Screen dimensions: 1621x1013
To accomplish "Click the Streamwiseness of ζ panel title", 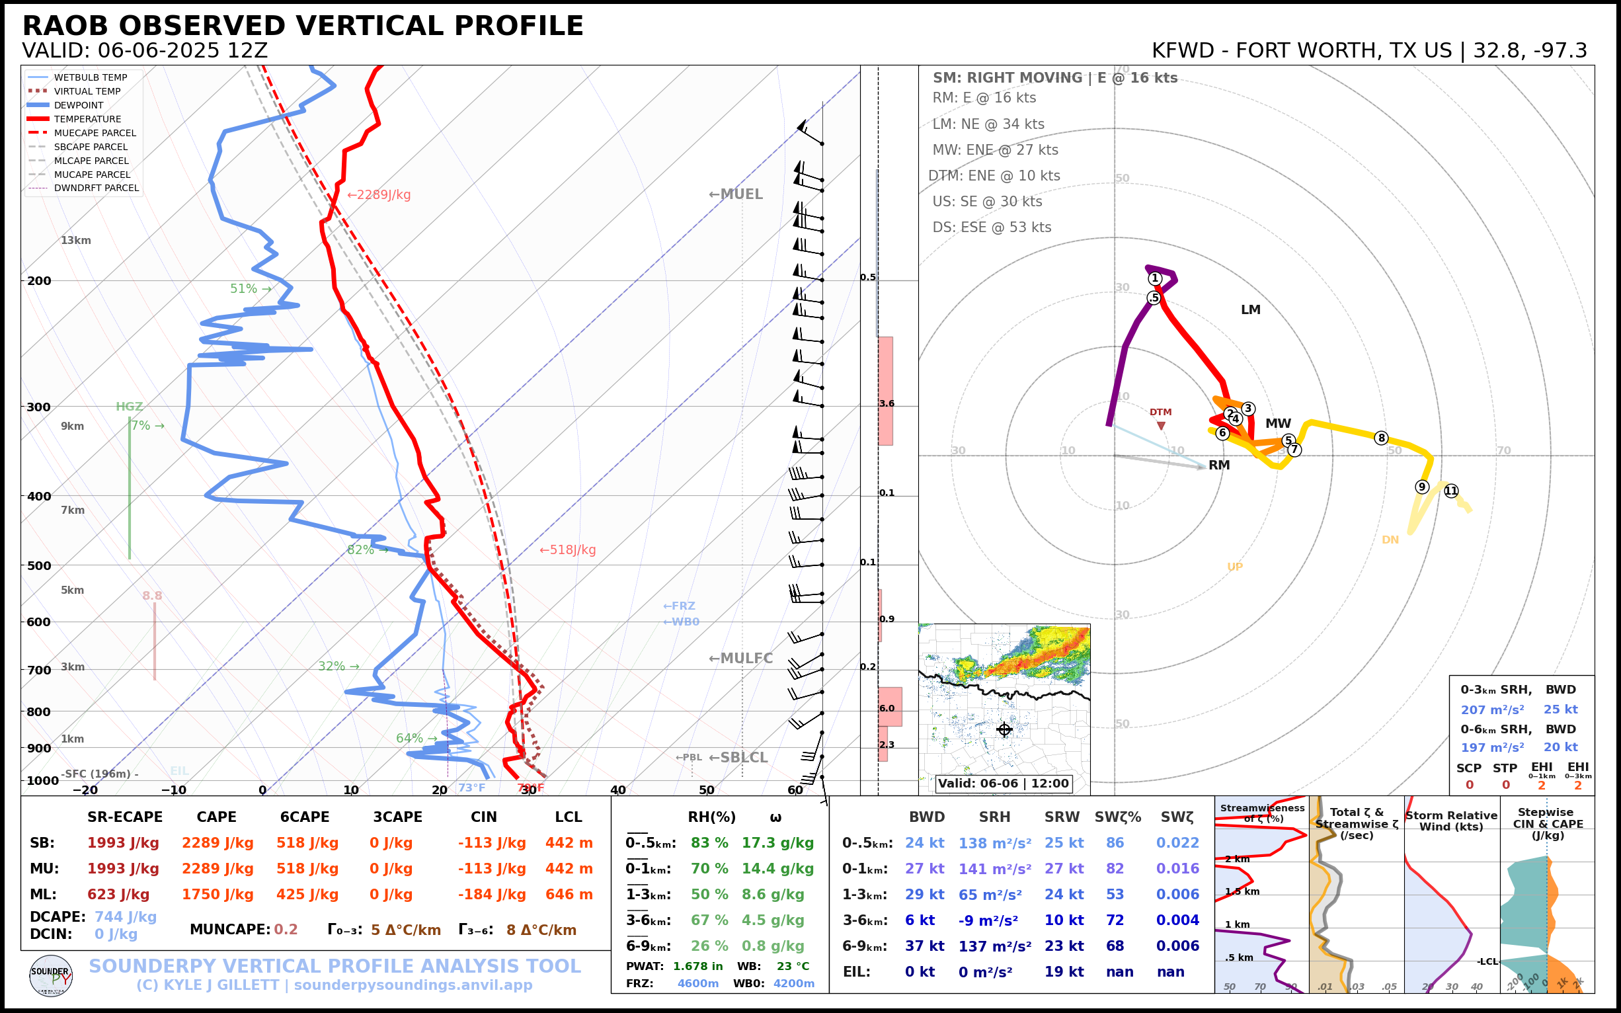I will pos(1262,813).
